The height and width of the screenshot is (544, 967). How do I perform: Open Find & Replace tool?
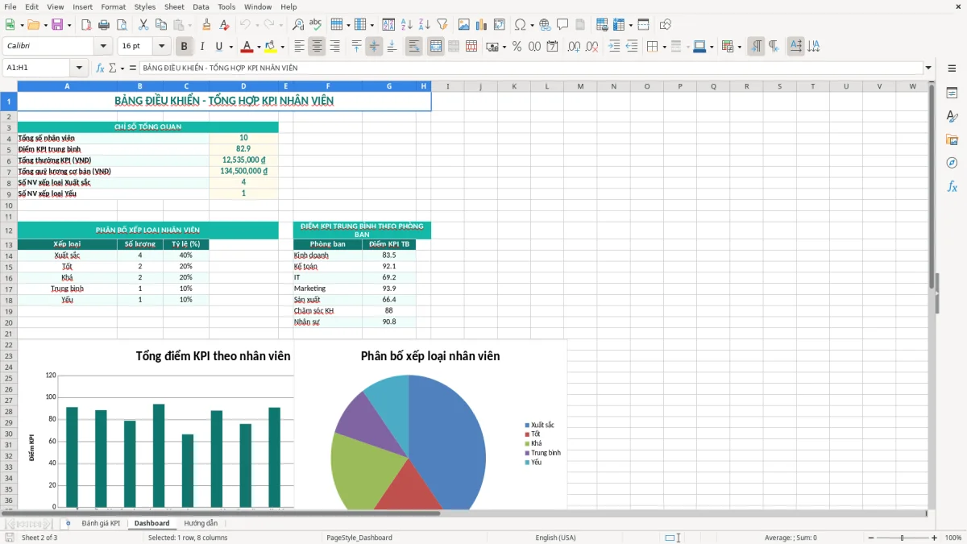coord(298,25)
